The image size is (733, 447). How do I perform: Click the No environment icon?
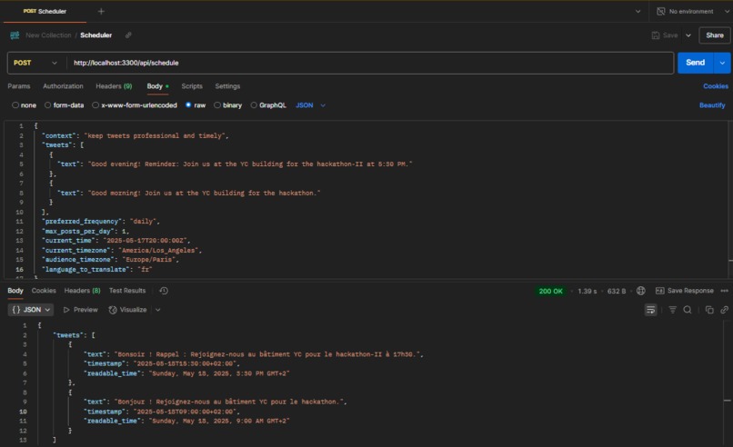[660, 11]
